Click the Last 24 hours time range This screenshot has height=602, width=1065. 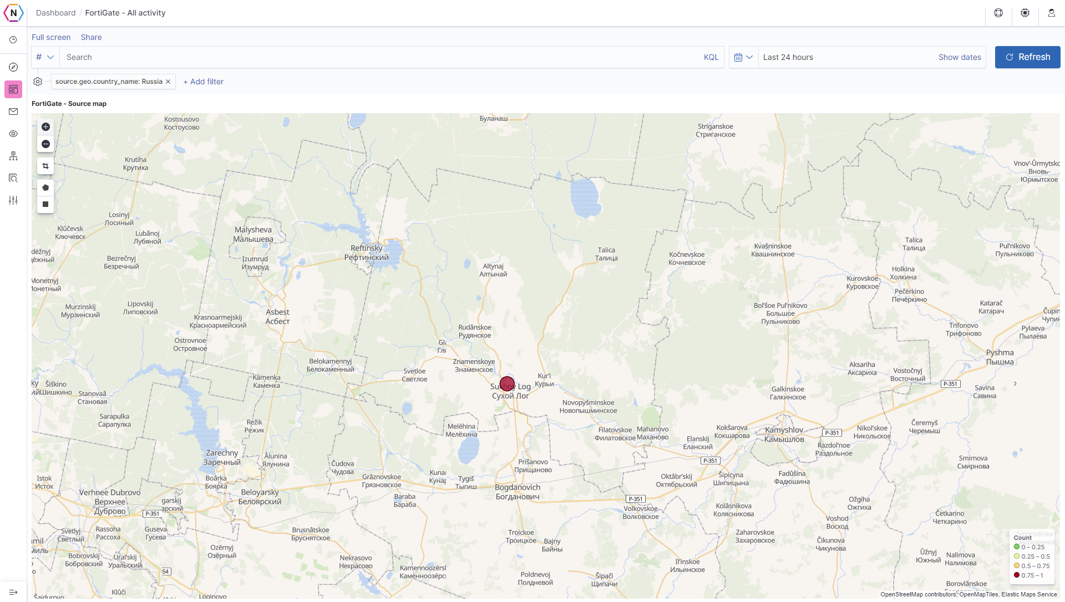click(788, 57)
